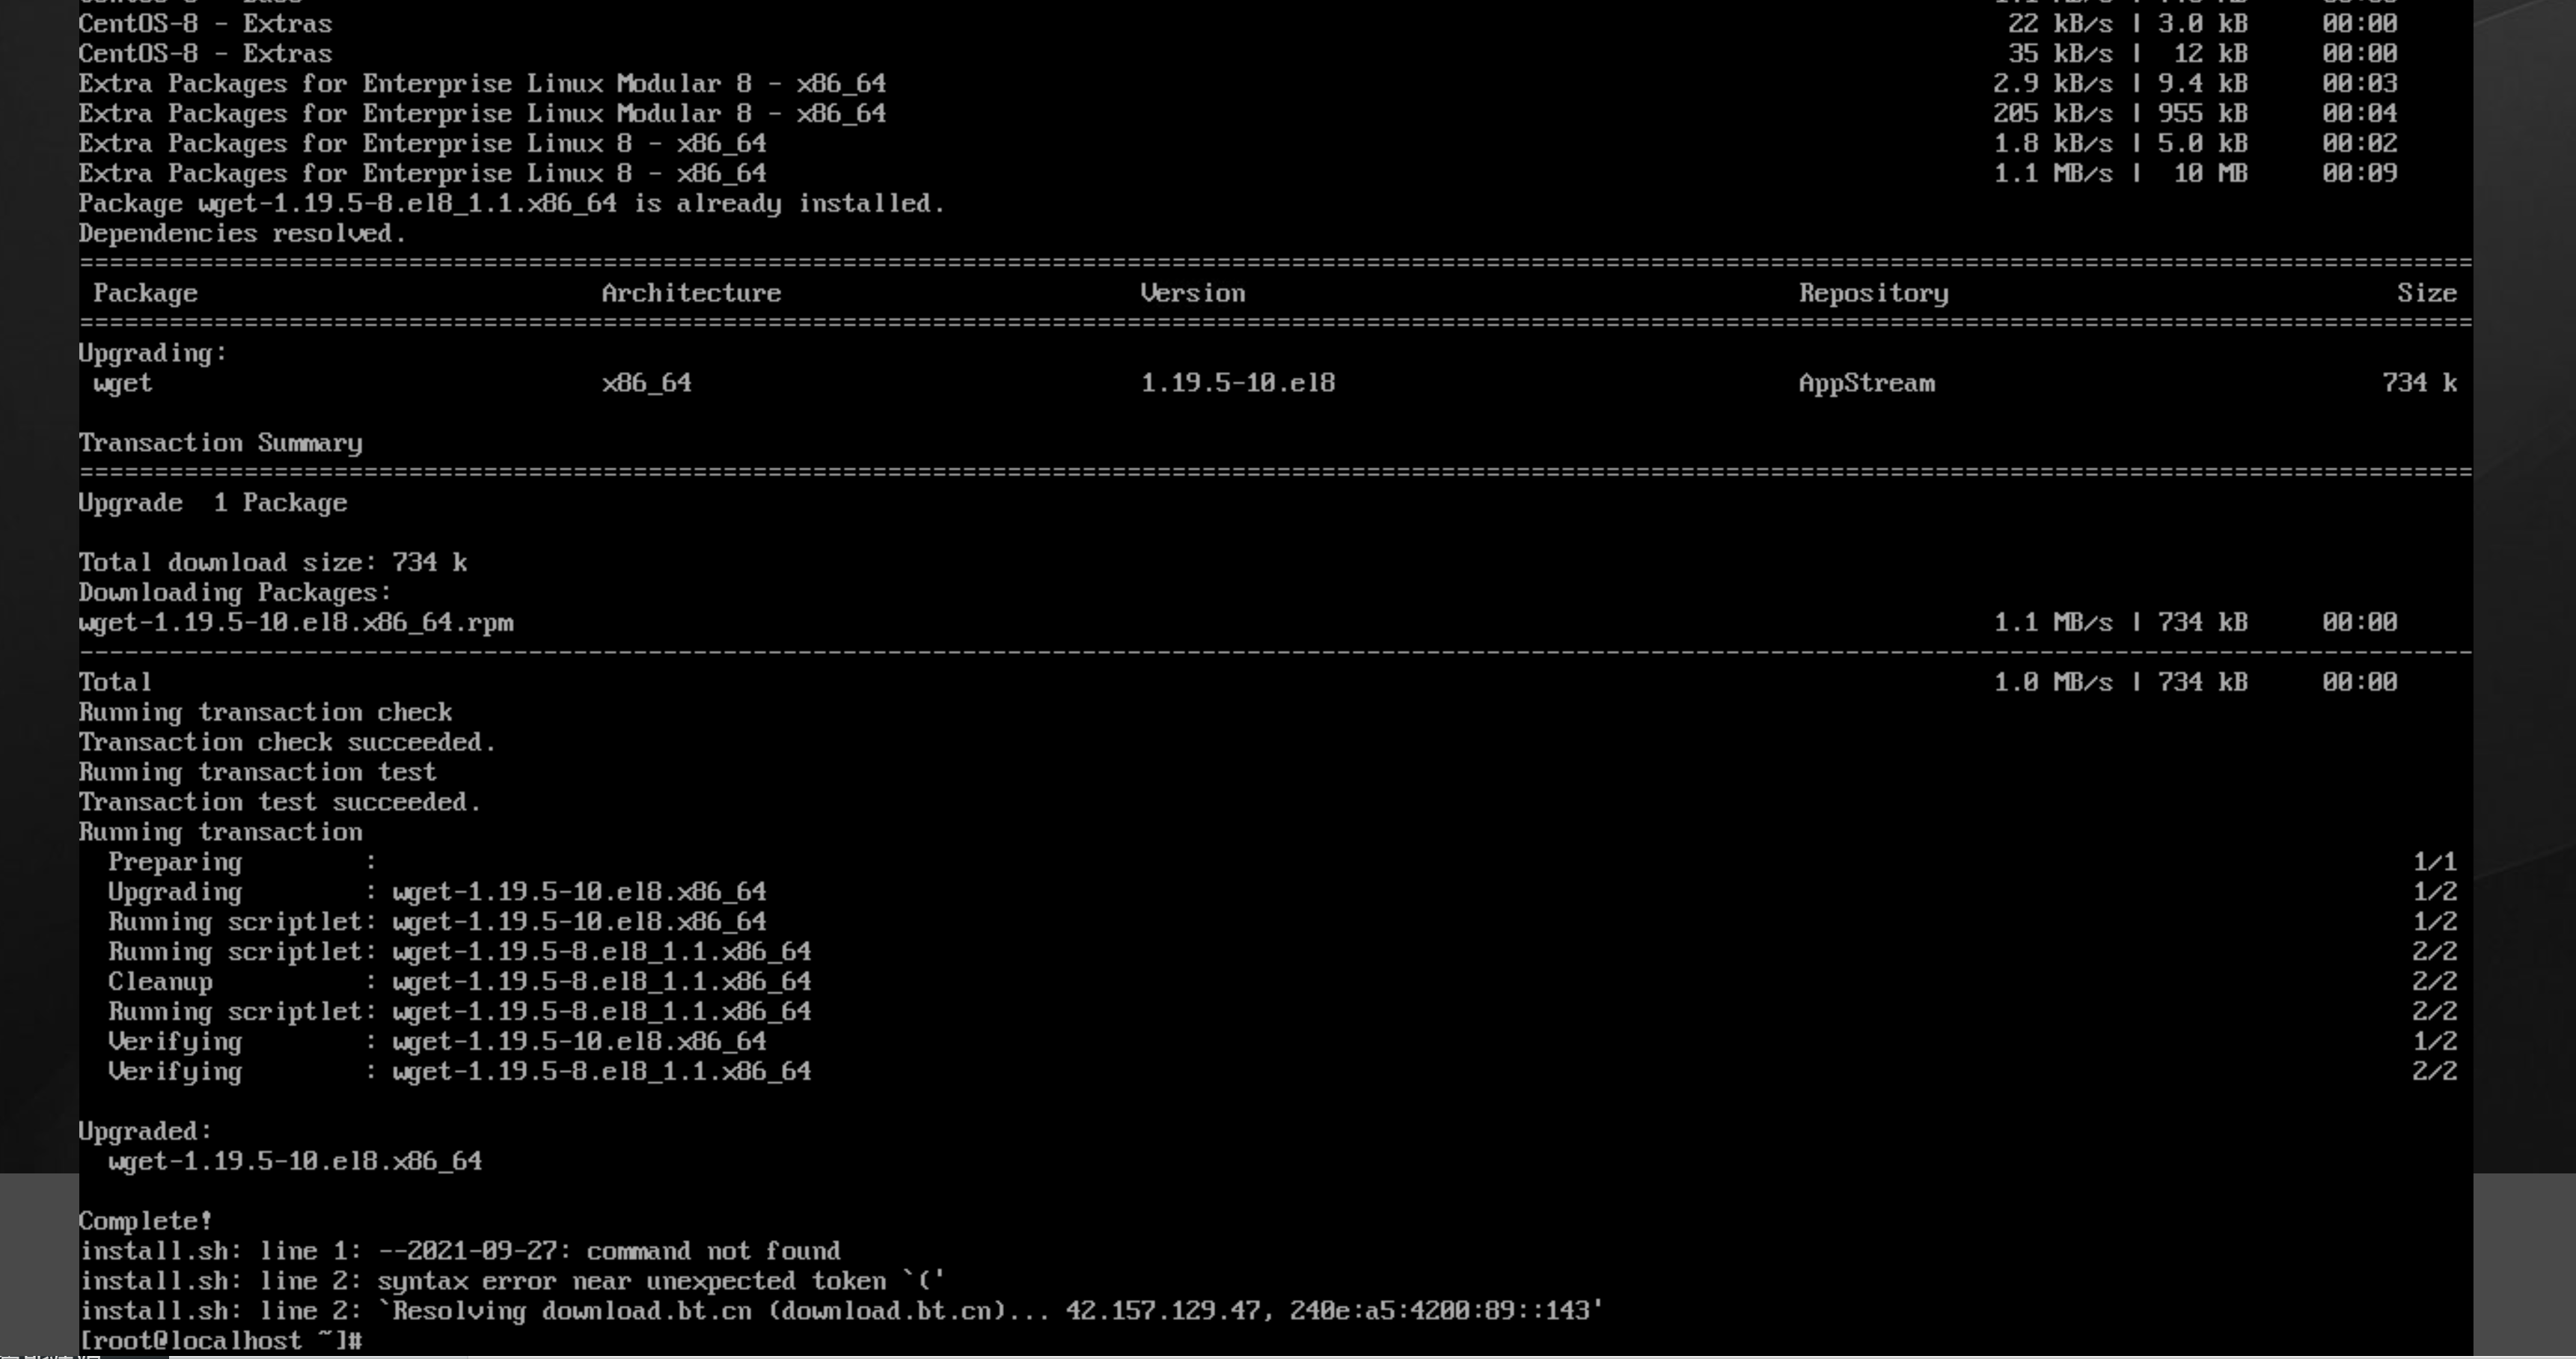This screenshot has width=2576, height=1359.
Task: Click the 'x86_64' architecture cell
Action: pos(646,383)
